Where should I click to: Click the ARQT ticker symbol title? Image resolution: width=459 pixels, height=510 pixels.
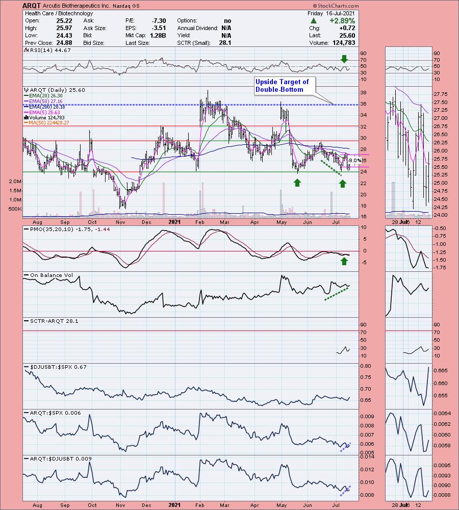[32, 6]
